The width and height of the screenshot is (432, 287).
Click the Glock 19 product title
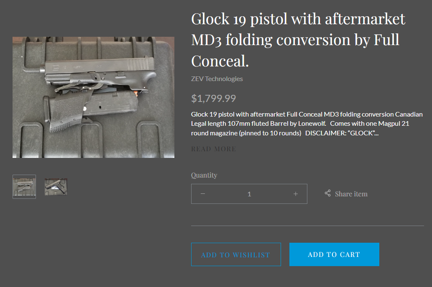pyautogui.click(x=298, y=40)
